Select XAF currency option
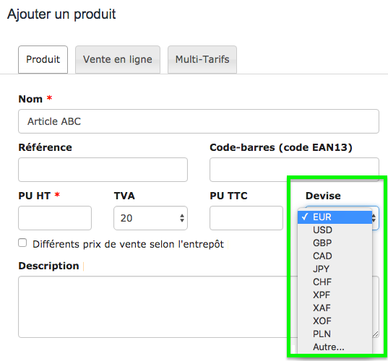The image size is (388, 361). tap(335, 308)
